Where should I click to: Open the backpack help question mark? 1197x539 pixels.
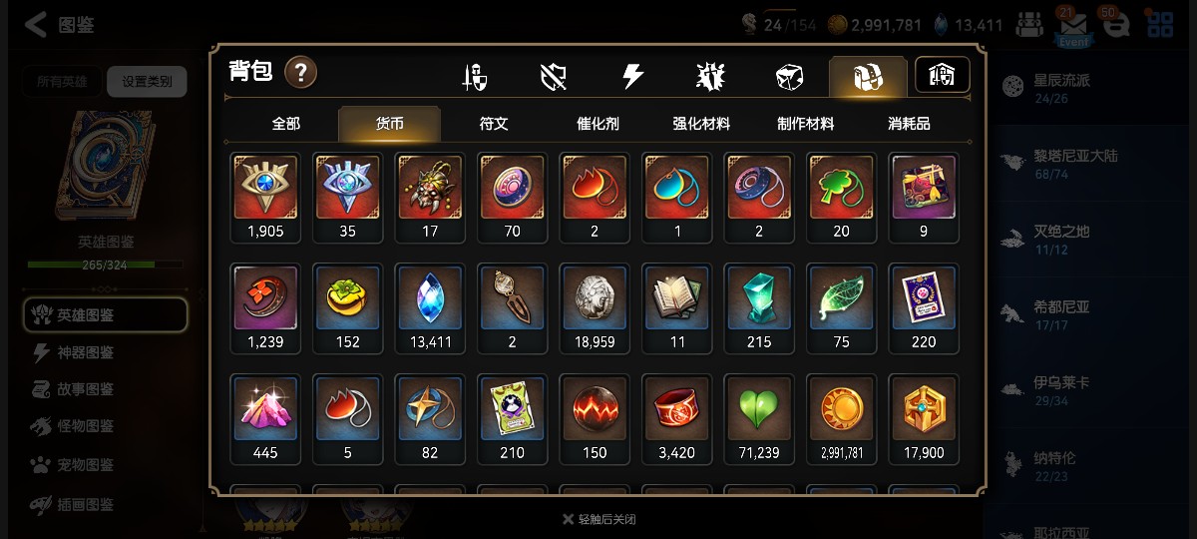[x=301, y=73]
